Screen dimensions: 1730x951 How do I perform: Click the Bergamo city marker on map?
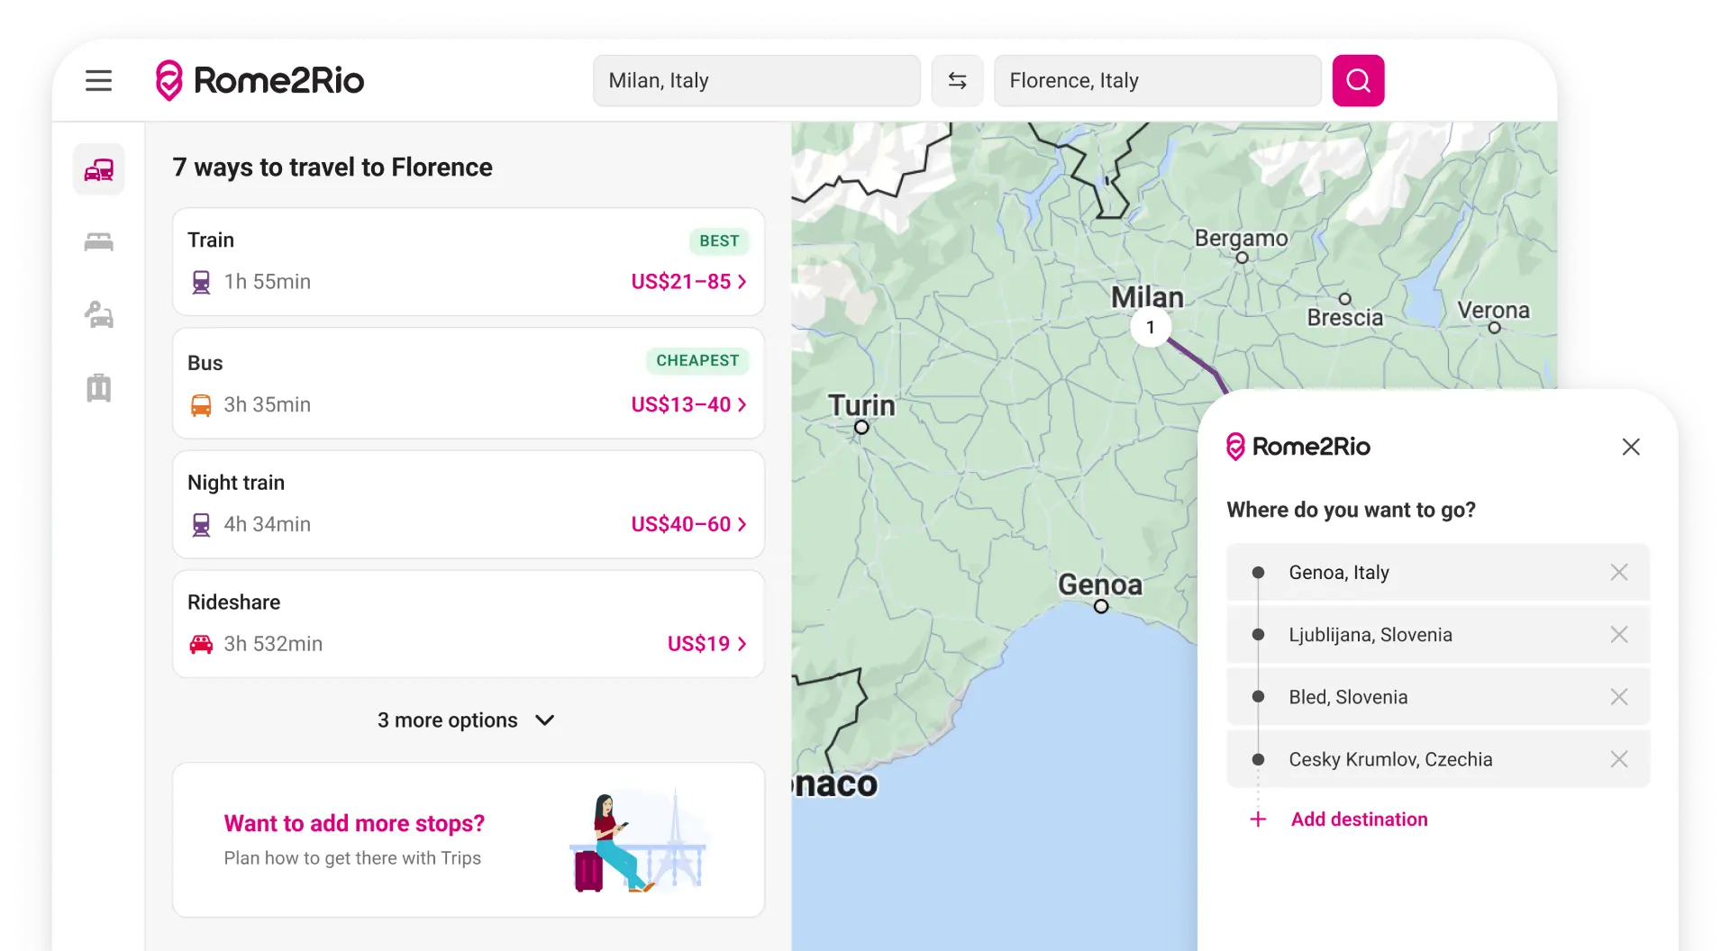(1242, 258)
